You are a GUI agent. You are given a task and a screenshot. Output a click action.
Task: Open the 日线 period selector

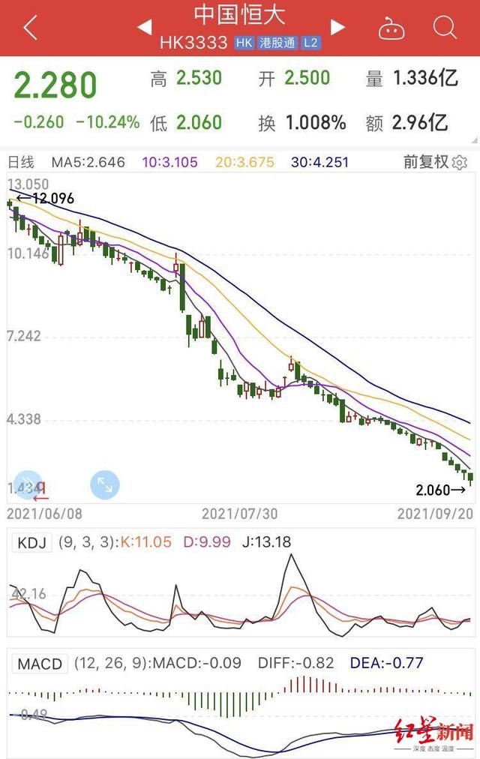point(21,162)
